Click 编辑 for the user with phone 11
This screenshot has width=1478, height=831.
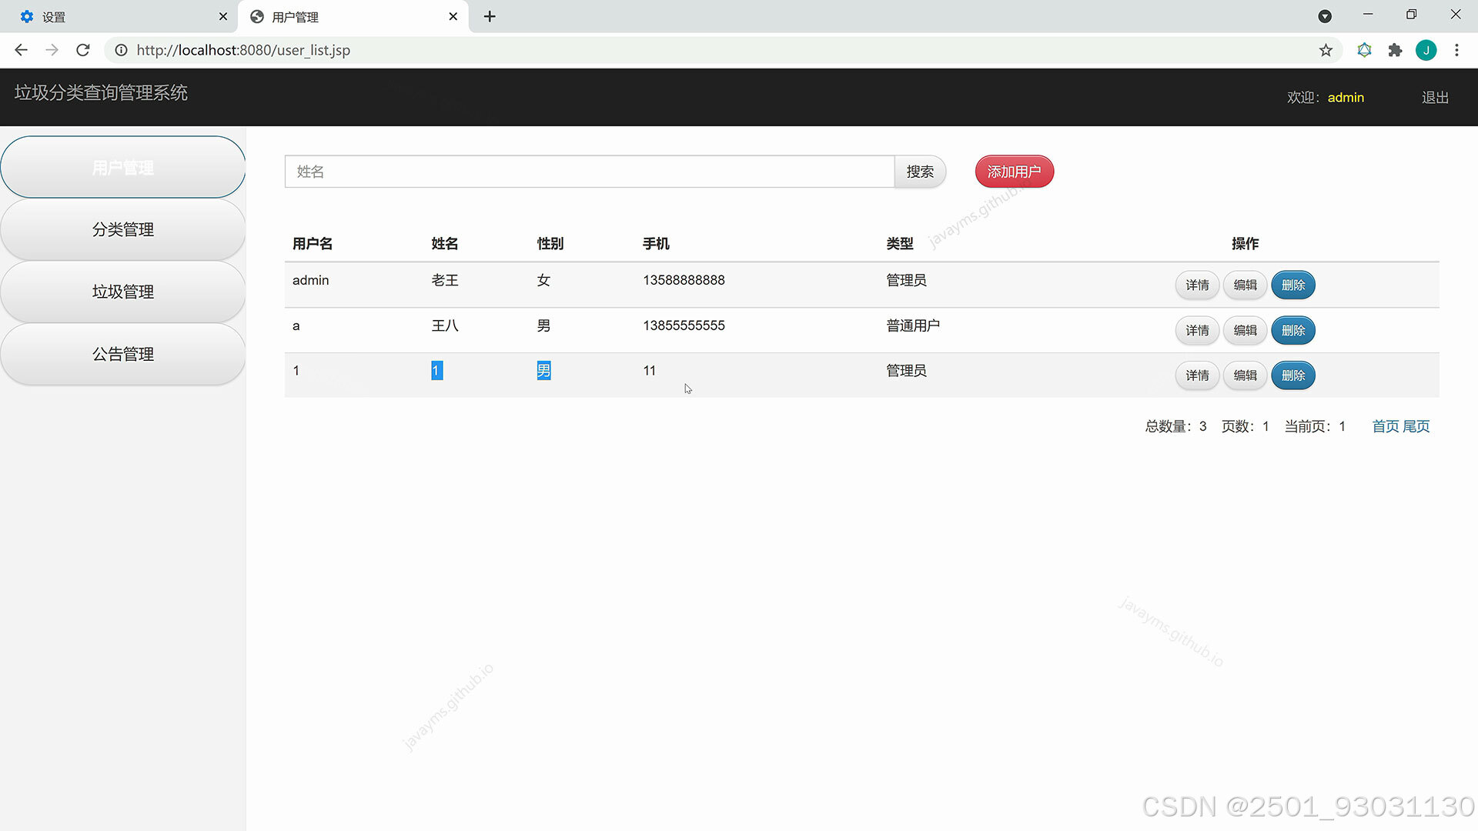(x=1245, y=375)
